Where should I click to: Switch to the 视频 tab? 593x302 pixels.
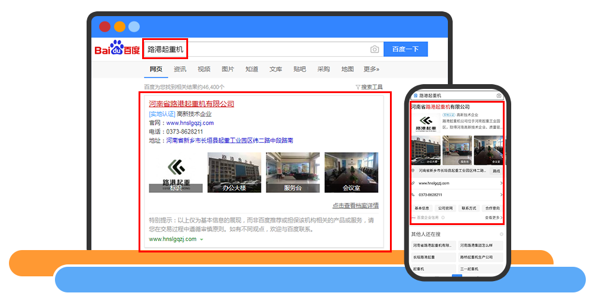204,69
